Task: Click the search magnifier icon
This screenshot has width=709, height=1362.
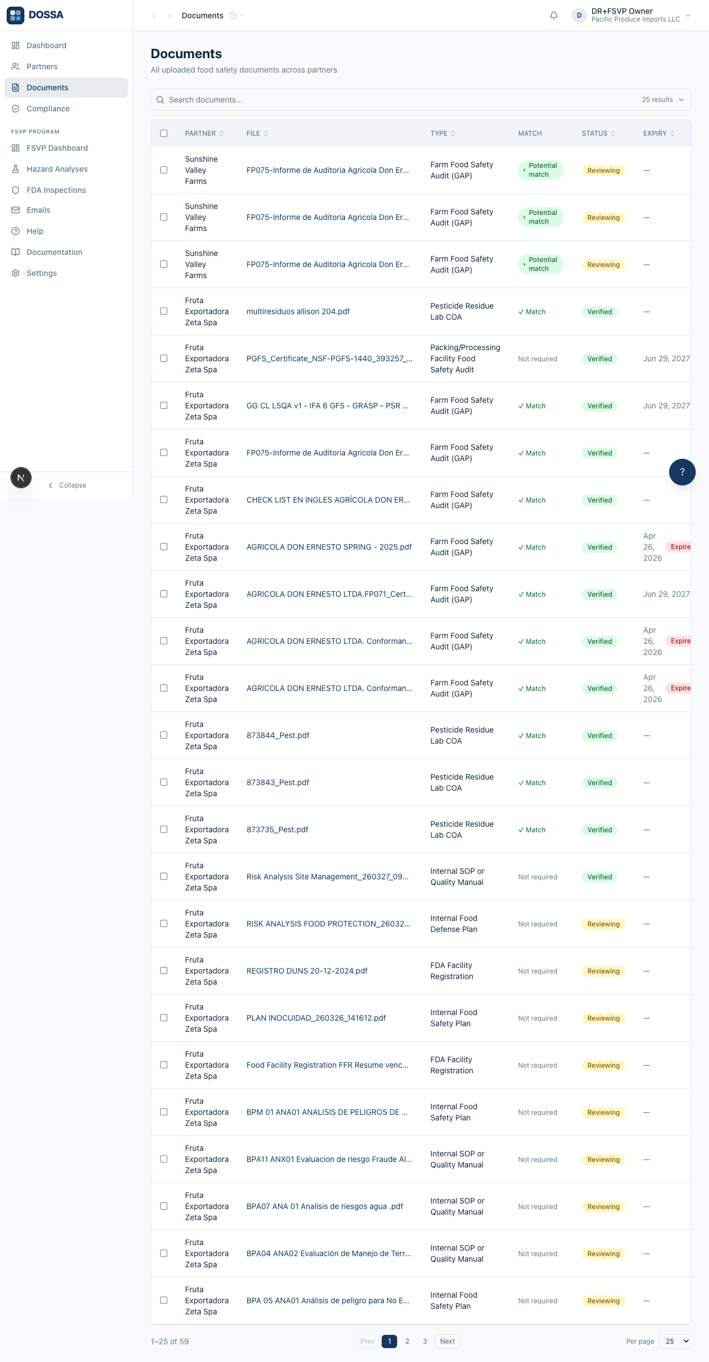Action: pos(160,100)
